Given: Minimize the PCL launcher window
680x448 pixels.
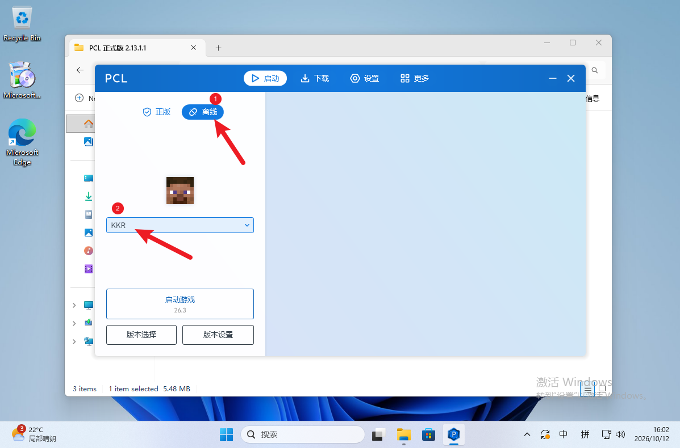Looking at the screenshot, I should tap(553, 78).
